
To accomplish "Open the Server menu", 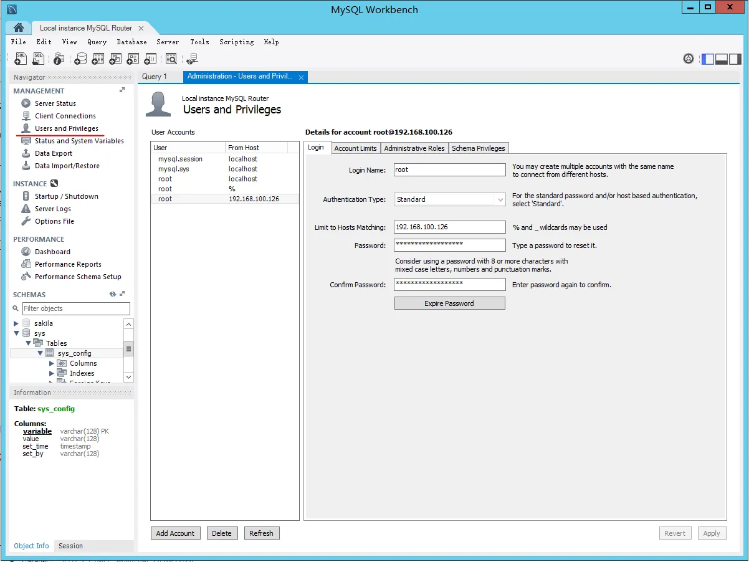I will pos(168,42).
